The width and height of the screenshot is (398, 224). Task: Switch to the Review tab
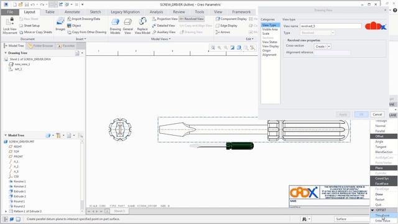coord(179,12)
